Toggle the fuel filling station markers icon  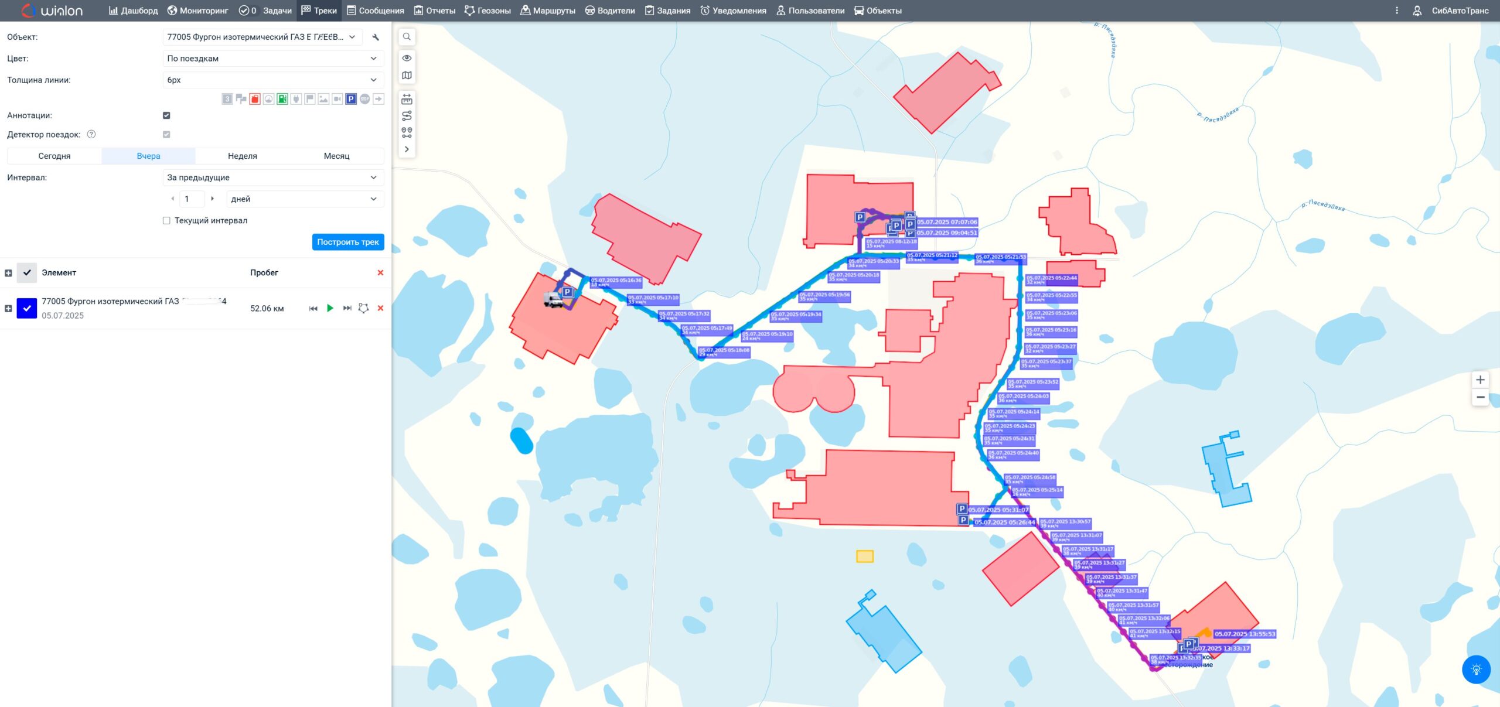pos(282,99)
